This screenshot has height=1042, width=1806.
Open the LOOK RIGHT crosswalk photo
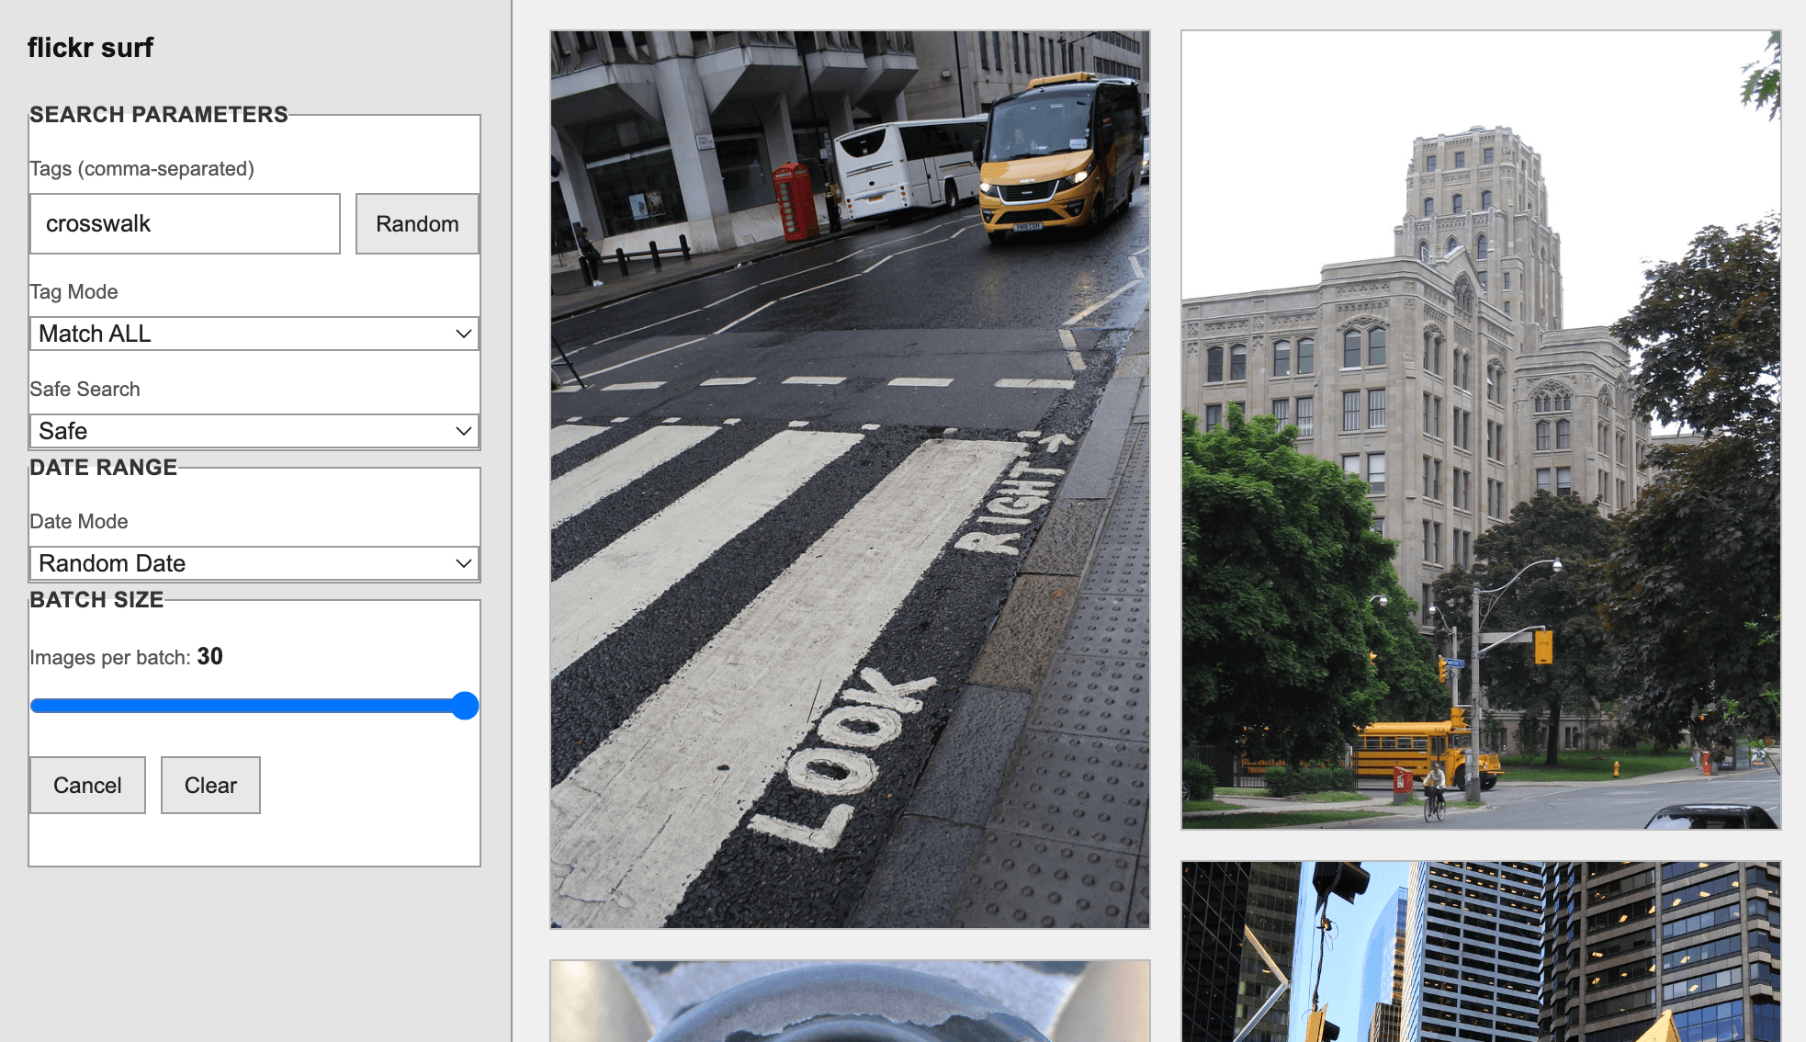click(x=850, y=479)
